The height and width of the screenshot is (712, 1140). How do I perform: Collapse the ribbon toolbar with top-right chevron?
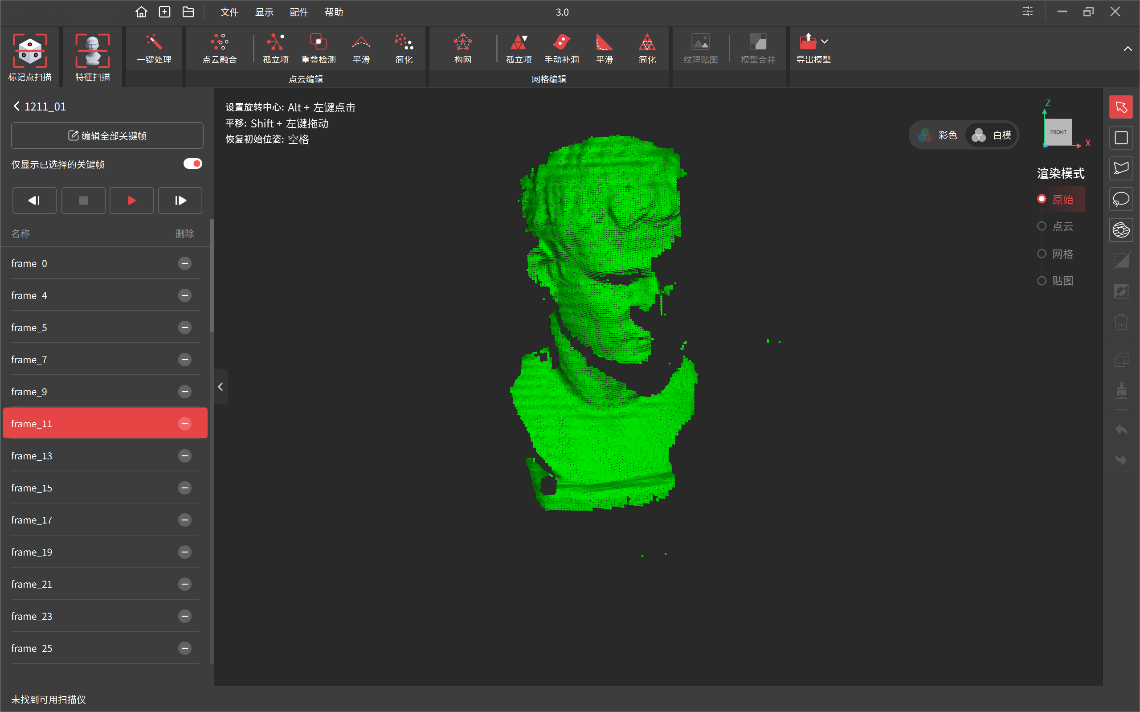[1128, 49]
